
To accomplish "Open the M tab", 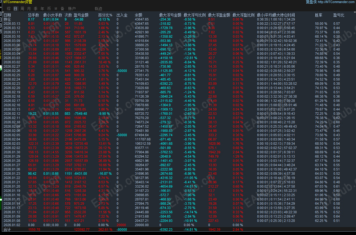I will point(56,9).
